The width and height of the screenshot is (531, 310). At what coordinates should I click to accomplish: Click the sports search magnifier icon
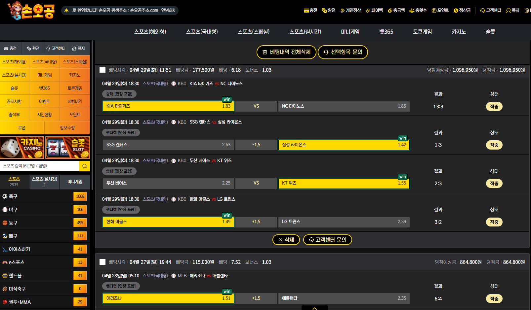coord(85,166)
